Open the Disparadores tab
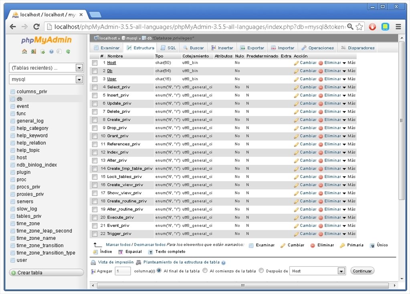This screenshot has height=294, width=410. pos(358,48)
